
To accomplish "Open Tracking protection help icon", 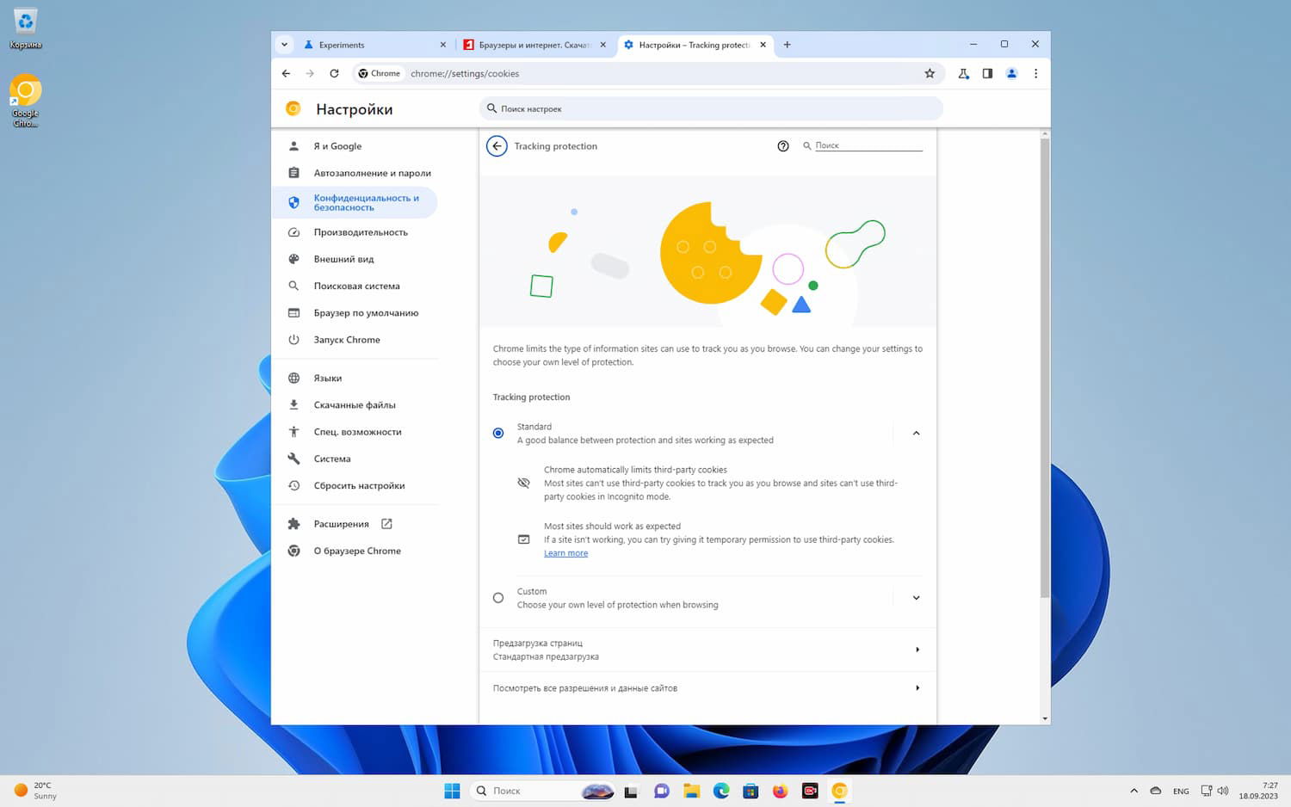I will click(x=783, y=146).
